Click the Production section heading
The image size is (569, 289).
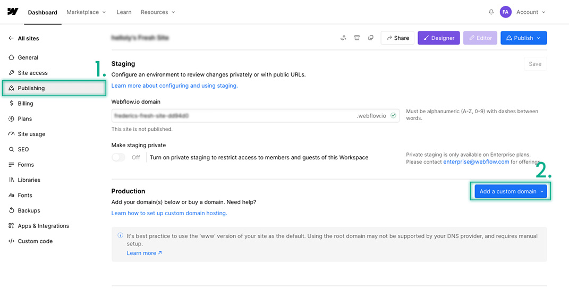[x=128, y=191]
